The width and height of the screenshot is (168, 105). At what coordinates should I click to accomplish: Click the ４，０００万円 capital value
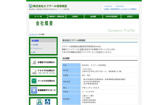pos(88,92)
